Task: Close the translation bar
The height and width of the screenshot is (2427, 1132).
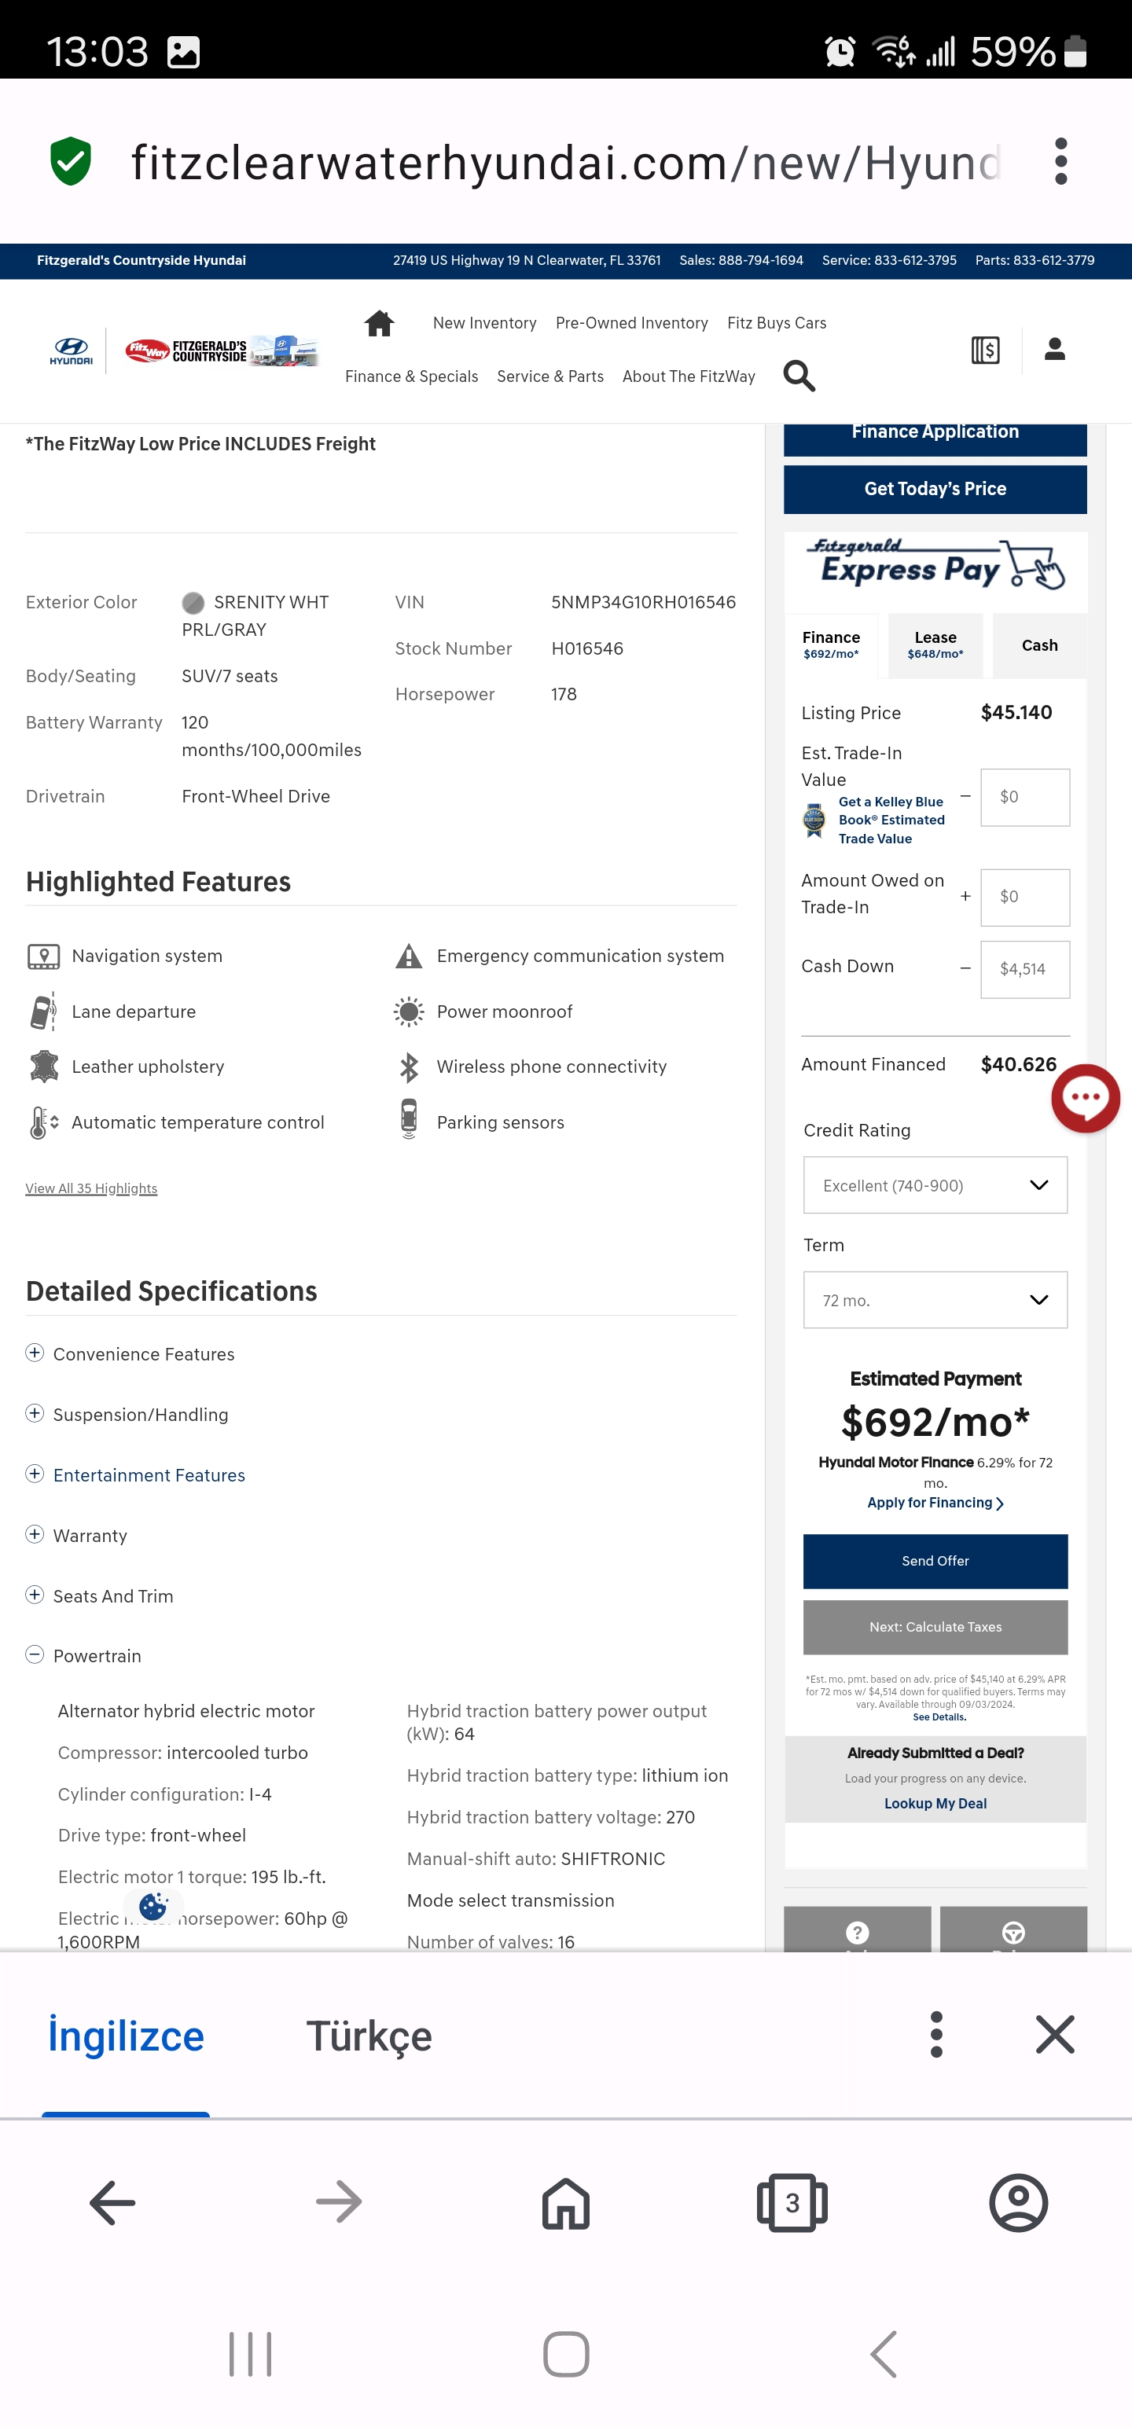Action: 1055,2034
